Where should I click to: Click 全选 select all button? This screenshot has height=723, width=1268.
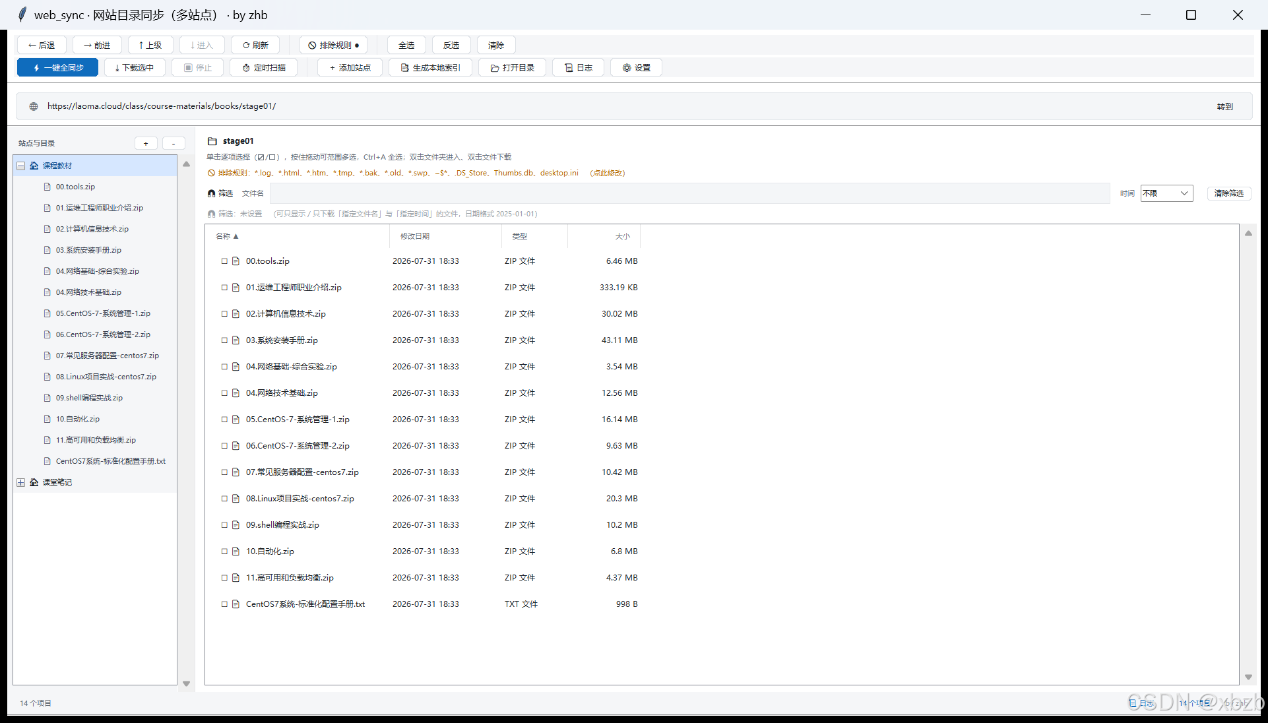click(x=406, y=45)
